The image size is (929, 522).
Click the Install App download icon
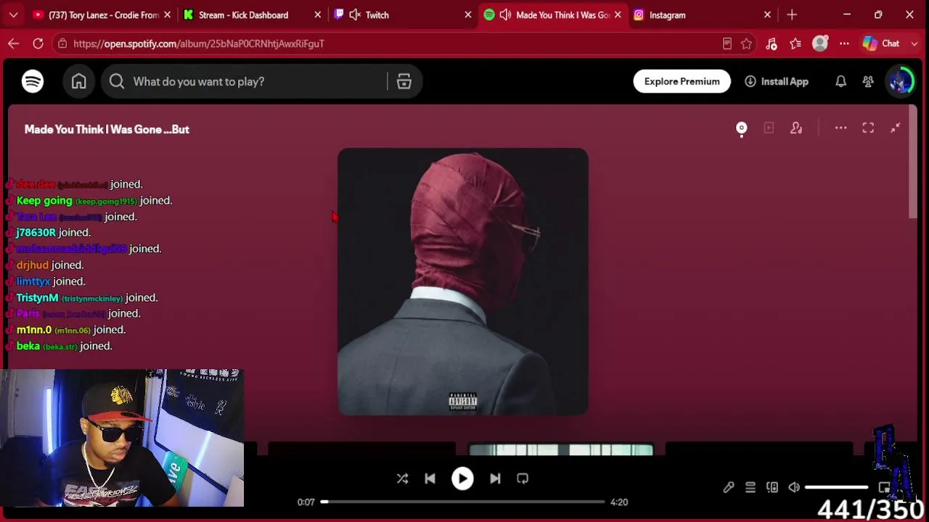point(750,81)
